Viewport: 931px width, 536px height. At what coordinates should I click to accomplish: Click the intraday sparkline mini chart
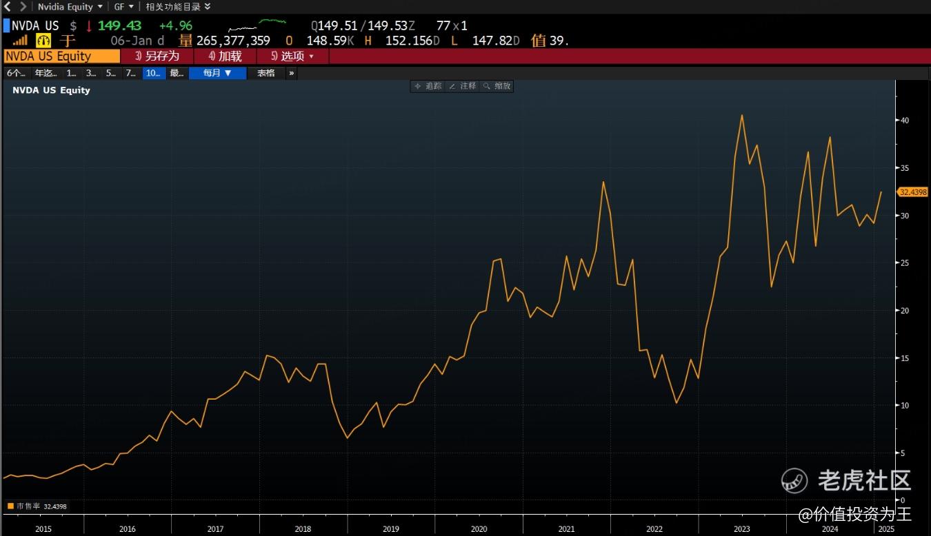coord(257,25)
